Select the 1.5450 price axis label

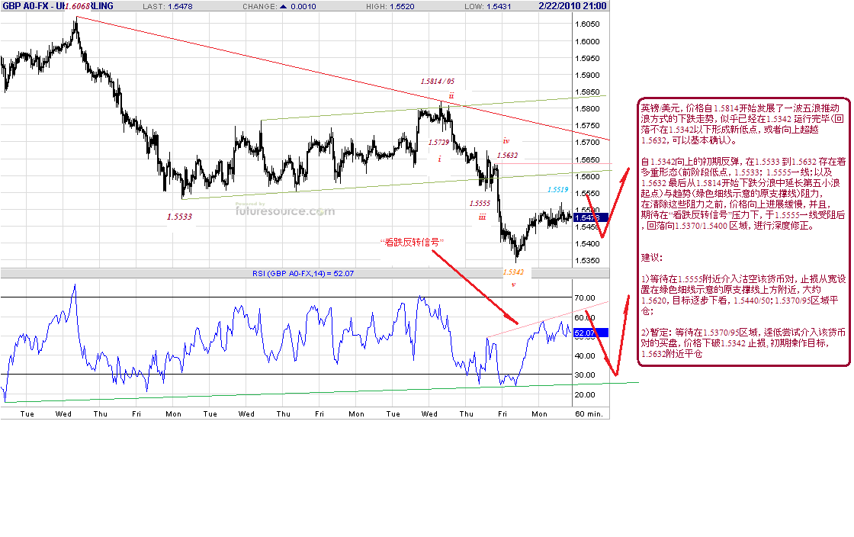point(587,227)
